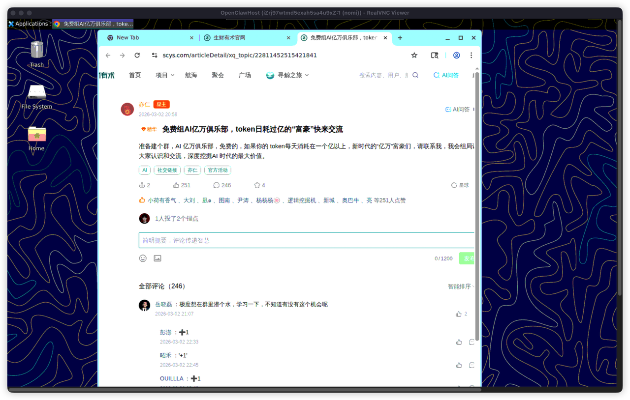The height and width of the screenshot is (400, 630).
Task: Click the insert image icon below comment box
Action: pyautogui.click(x=157, y=258)
